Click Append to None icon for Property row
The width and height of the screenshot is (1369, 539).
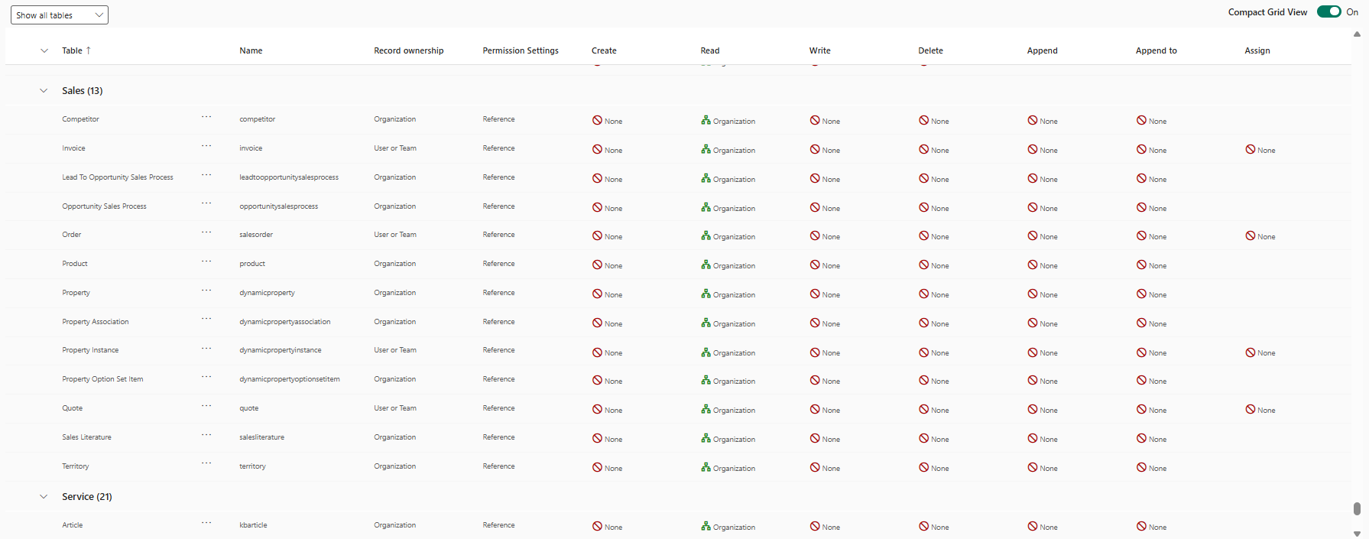click(x=1141, y=294)
